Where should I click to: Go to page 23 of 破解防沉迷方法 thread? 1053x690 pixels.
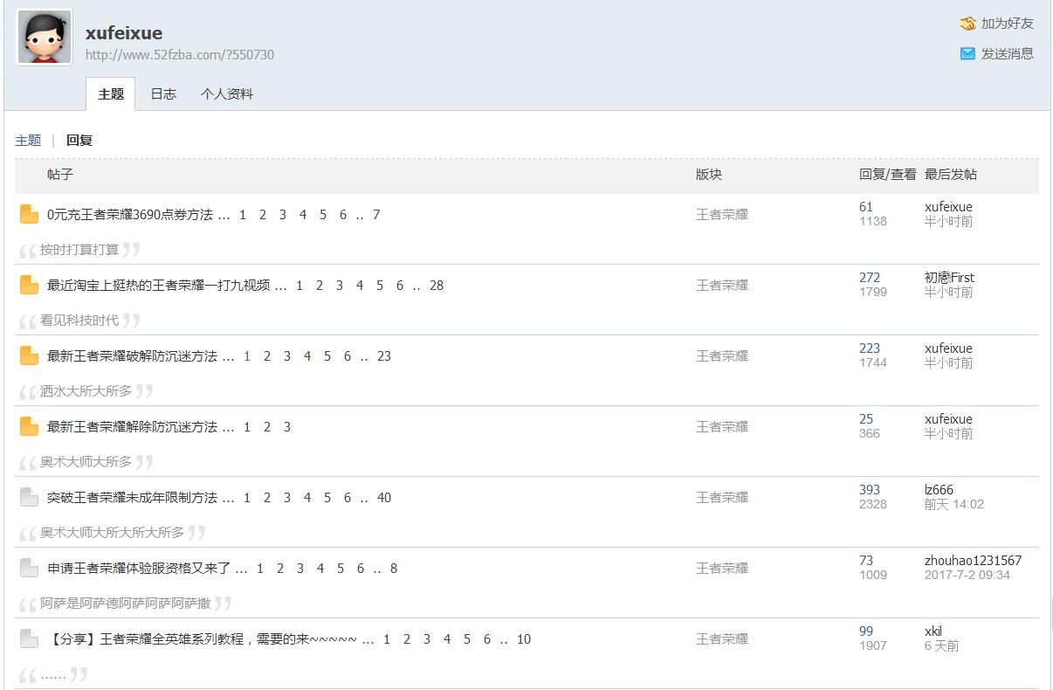click(384, 356)
